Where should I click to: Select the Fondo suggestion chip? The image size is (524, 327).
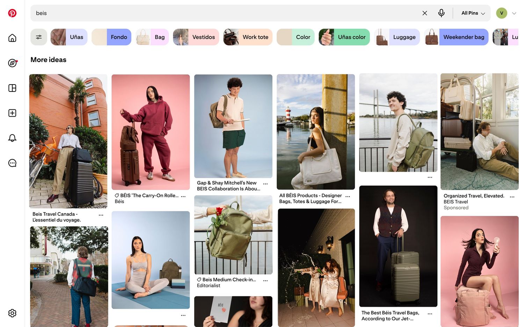tap(111, 37)
